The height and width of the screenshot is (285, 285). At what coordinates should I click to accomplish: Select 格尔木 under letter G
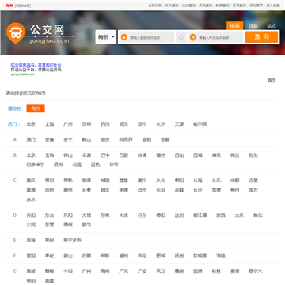[x=256, y=272]
